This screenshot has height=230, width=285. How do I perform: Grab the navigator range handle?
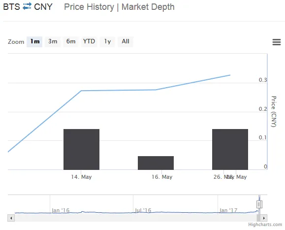tap(259, 204)
